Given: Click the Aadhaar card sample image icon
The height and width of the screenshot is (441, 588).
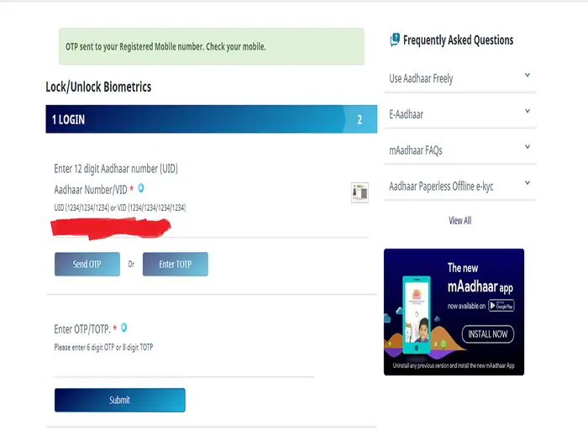Looking at the screenshot, I should click(360, 192).
